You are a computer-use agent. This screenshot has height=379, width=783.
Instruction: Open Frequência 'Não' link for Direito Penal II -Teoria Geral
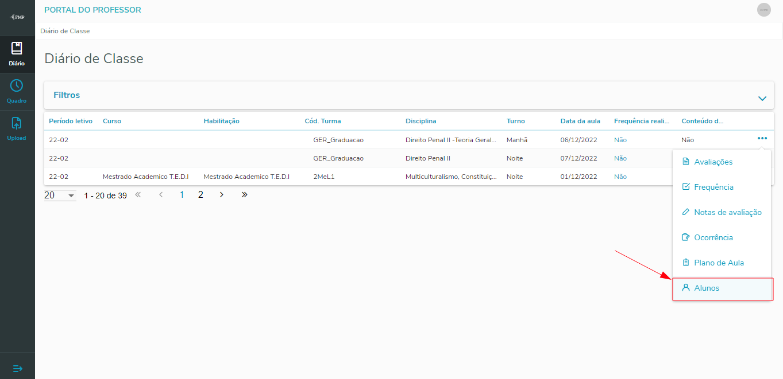pyautogui.click(x=620, y=140)
